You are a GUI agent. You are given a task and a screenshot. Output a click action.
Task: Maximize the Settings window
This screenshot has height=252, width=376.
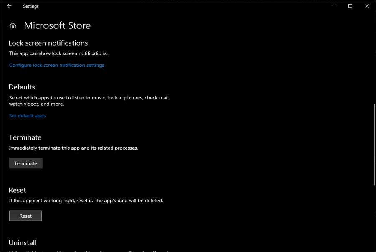click(x=350, y=6)
